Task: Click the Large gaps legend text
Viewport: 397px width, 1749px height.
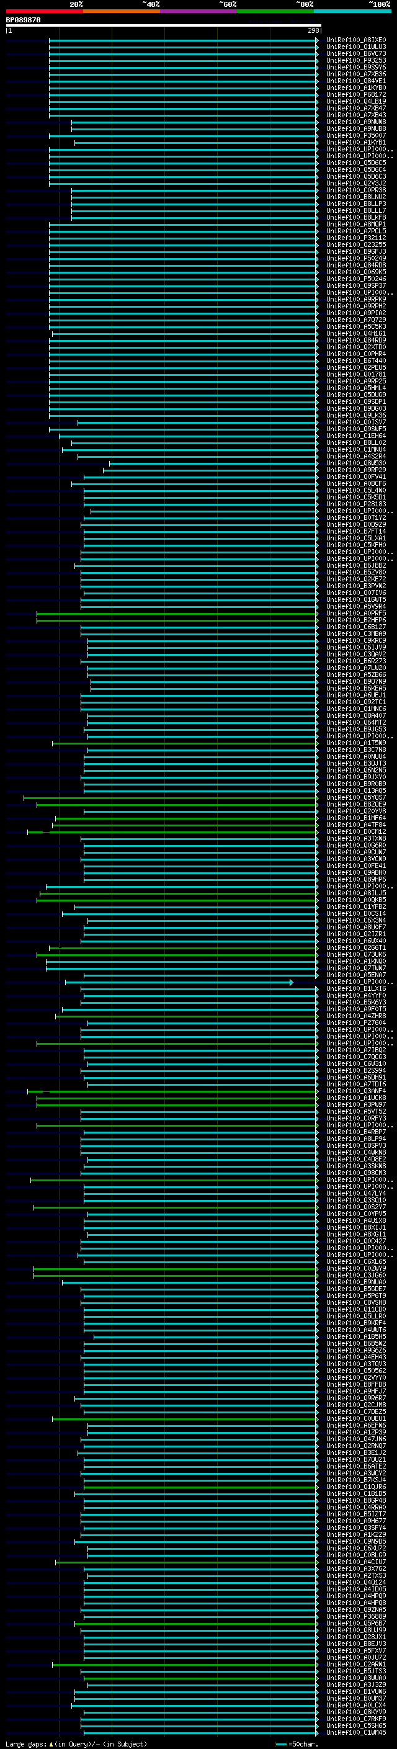Action: 75,1743
